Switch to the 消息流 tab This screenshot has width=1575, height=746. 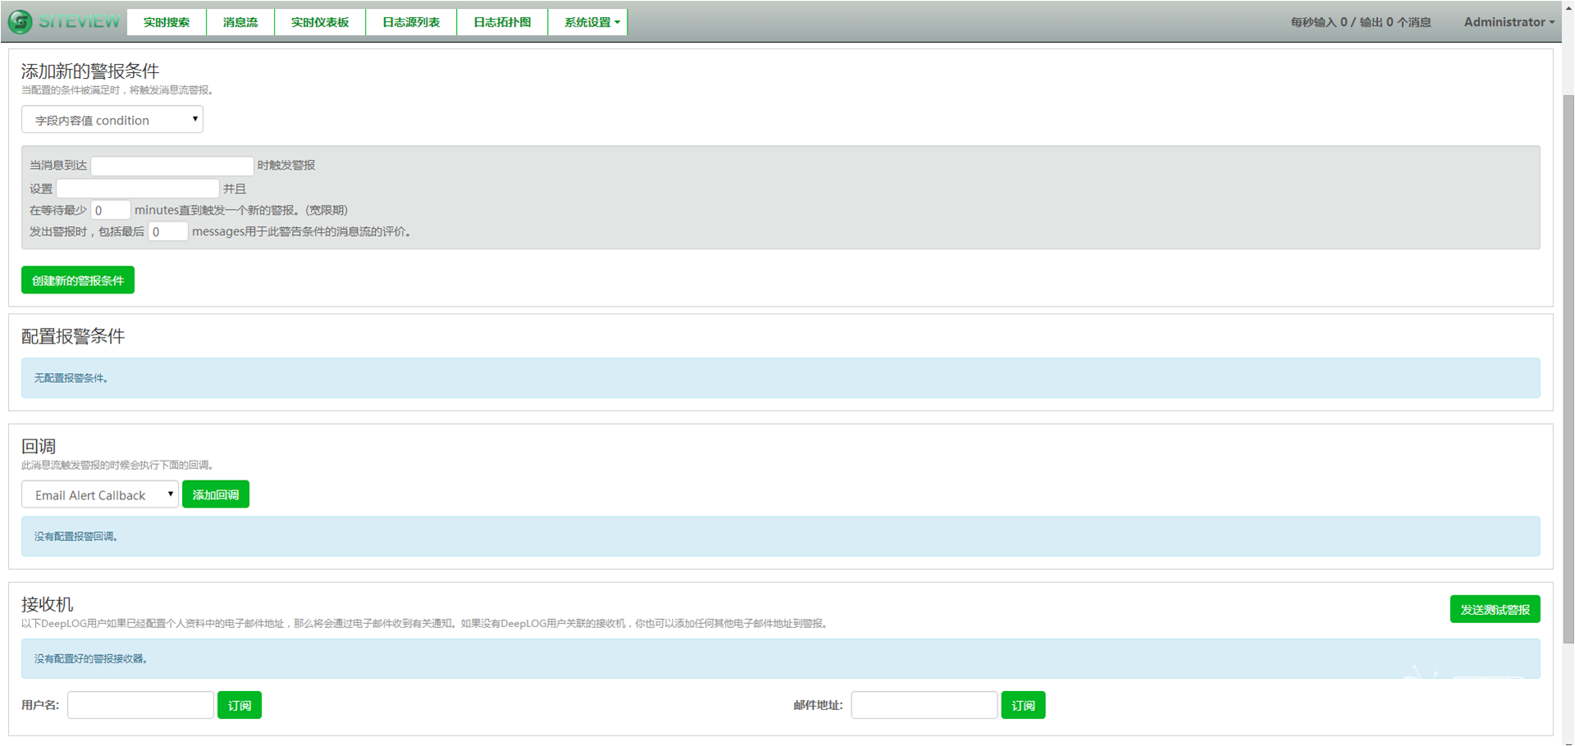pos(240,22)
